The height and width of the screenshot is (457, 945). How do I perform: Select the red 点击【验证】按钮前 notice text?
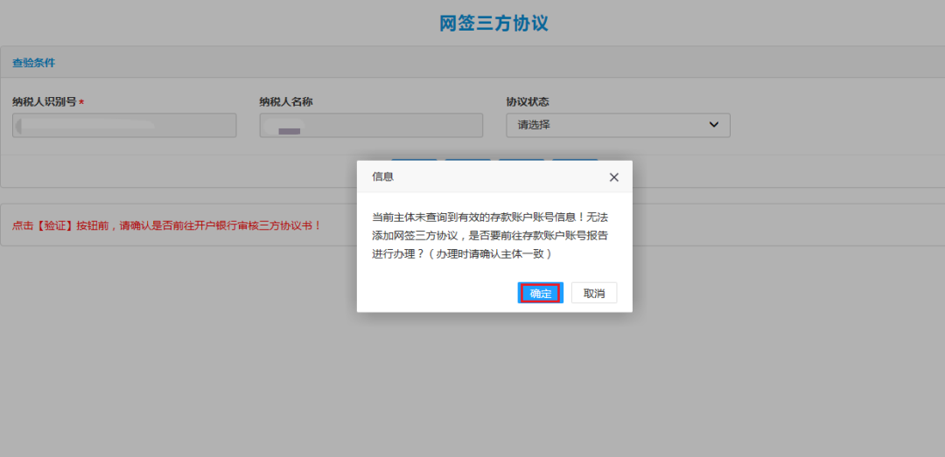[167, 225]
